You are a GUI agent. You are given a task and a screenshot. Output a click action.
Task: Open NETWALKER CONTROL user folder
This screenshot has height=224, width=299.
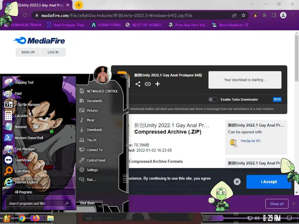click(99, 91)
